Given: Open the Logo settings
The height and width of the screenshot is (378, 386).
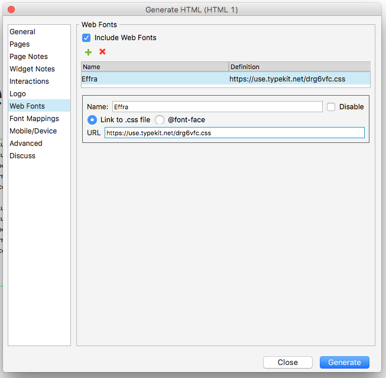Looking at the screenshot, I should click(x=18, y=94).
